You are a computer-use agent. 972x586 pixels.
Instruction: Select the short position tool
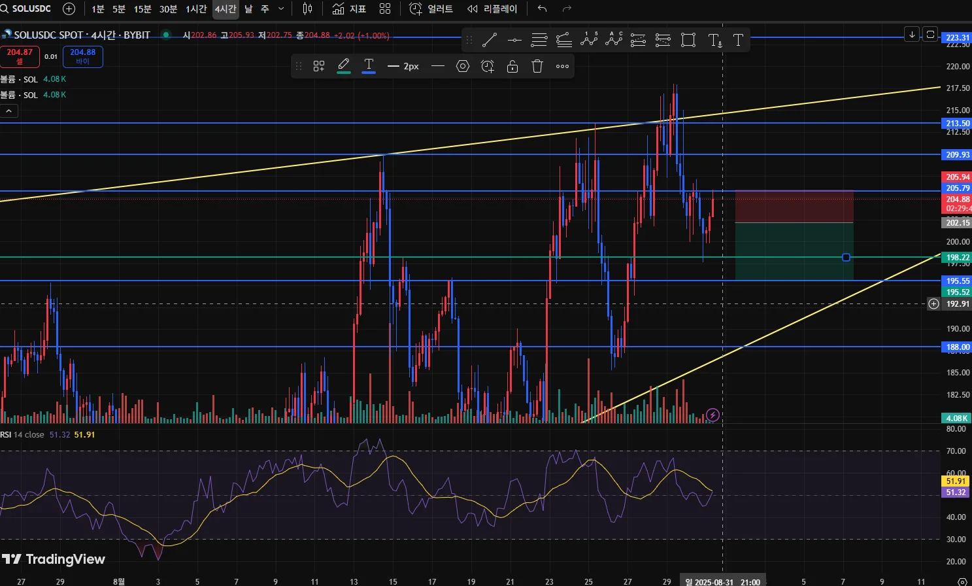pos(663,41)
